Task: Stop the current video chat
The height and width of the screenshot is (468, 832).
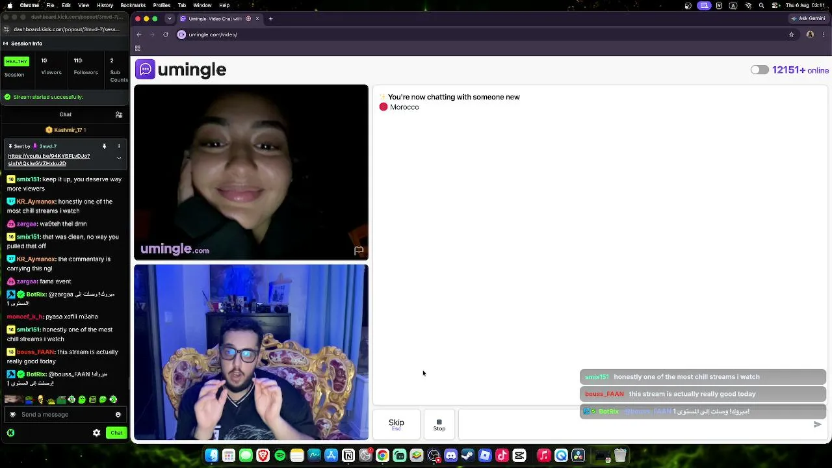Action: (x=439, y=424)
